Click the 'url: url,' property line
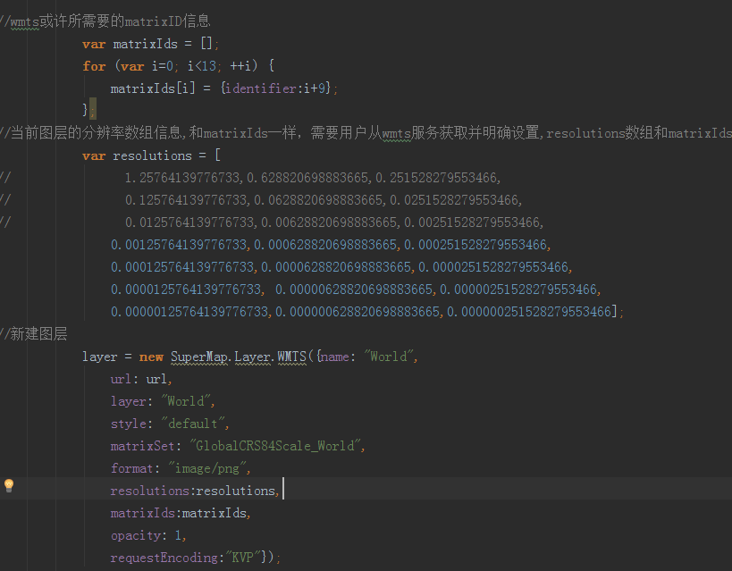 [141, 379]
